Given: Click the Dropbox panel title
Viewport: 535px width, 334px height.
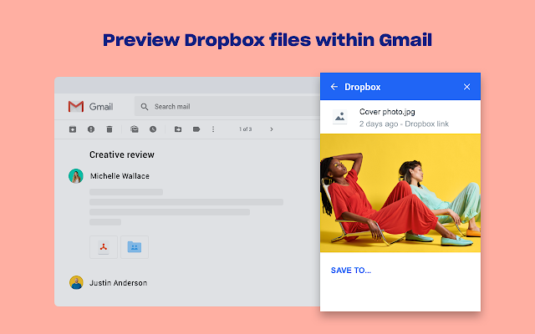Looking at the screenshot, I should coord(362,87).
